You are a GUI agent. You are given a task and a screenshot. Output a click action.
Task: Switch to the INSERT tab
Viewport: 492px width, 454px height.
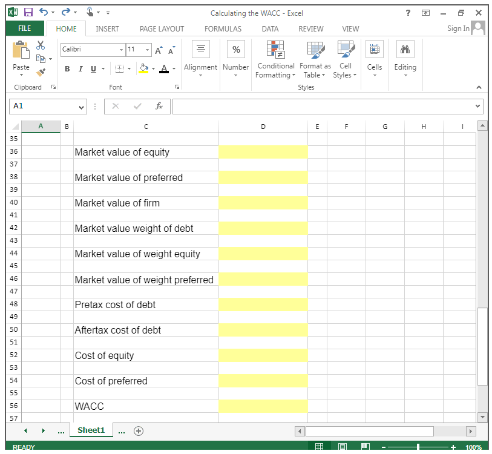(x=107, y=29)
